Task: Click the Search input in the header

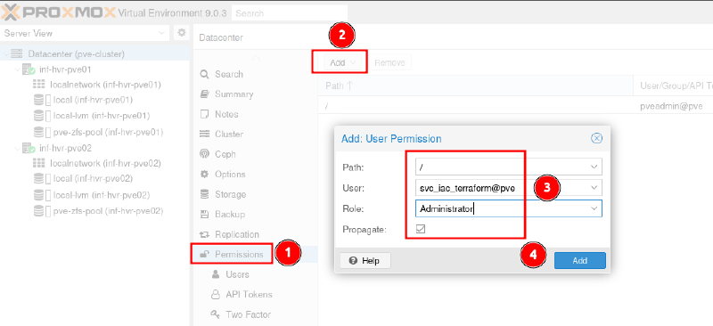Action: (x=289, y=13)
